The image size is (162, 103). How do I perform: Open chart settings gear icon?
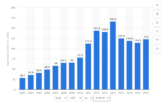click(x=157, y=22)
